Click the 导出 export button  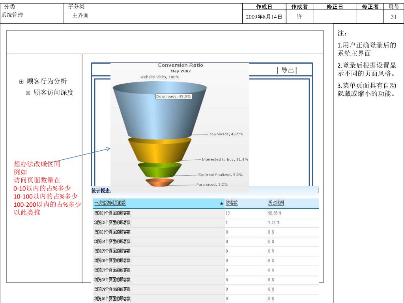pos(287,70)
